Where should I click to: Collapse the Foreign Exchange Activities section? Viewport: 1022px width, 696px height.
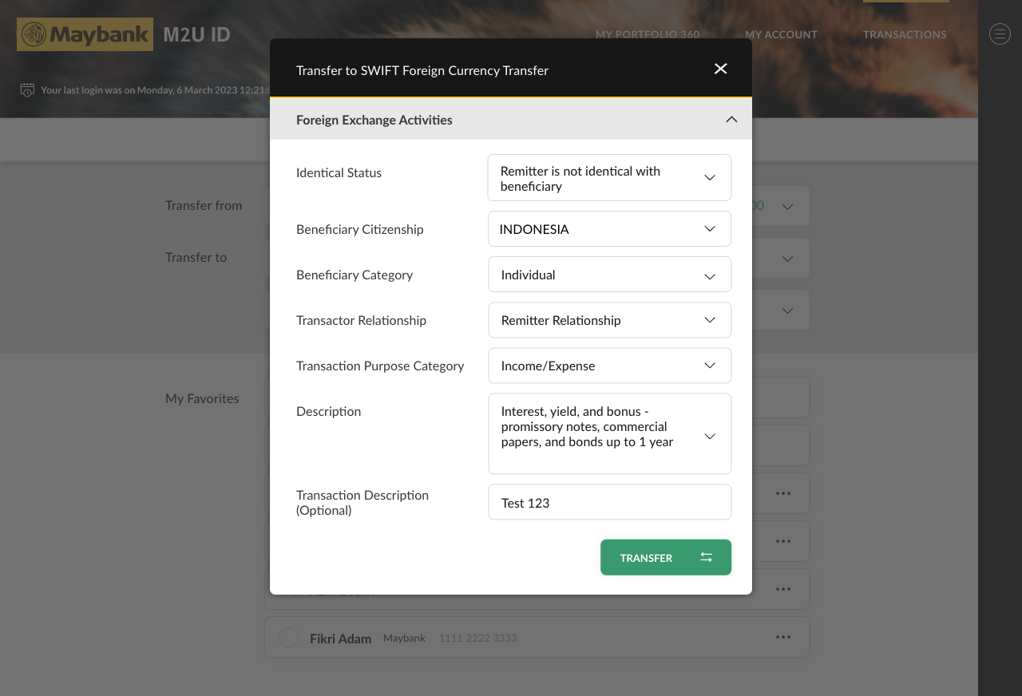pos(731,120)
